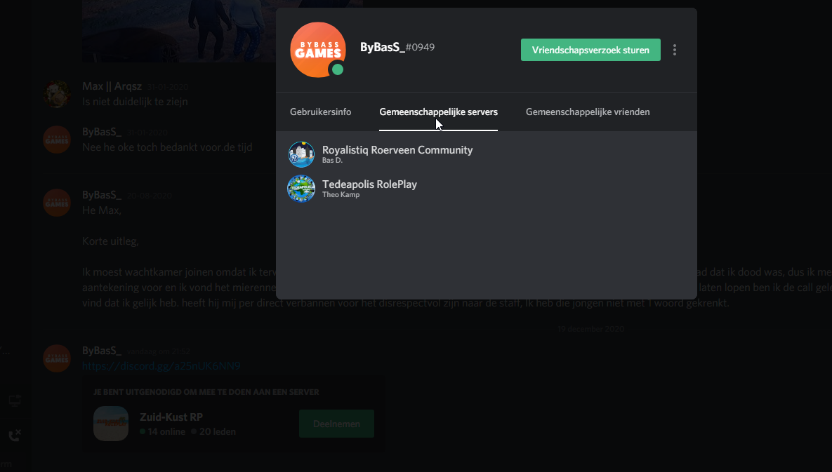
Task: Click ByBasS_ avatar beside the invite link
Action: (x=57, y=358)
